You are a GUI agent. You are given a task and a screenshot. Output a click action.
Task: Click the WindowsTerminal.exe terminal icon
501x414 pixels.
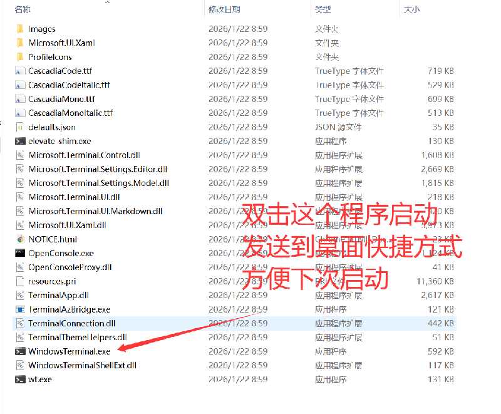(x=20, y=351)
